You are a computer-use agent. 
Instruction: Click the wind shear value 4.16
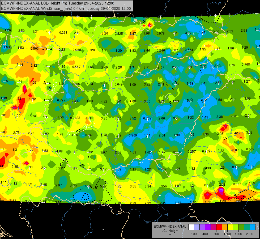75,135
